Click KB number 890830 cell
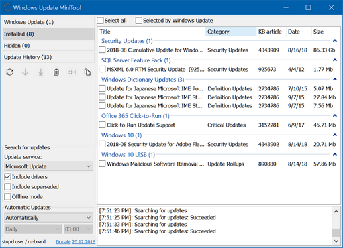This screenshot has width=343, height=248. coord(267,164)
